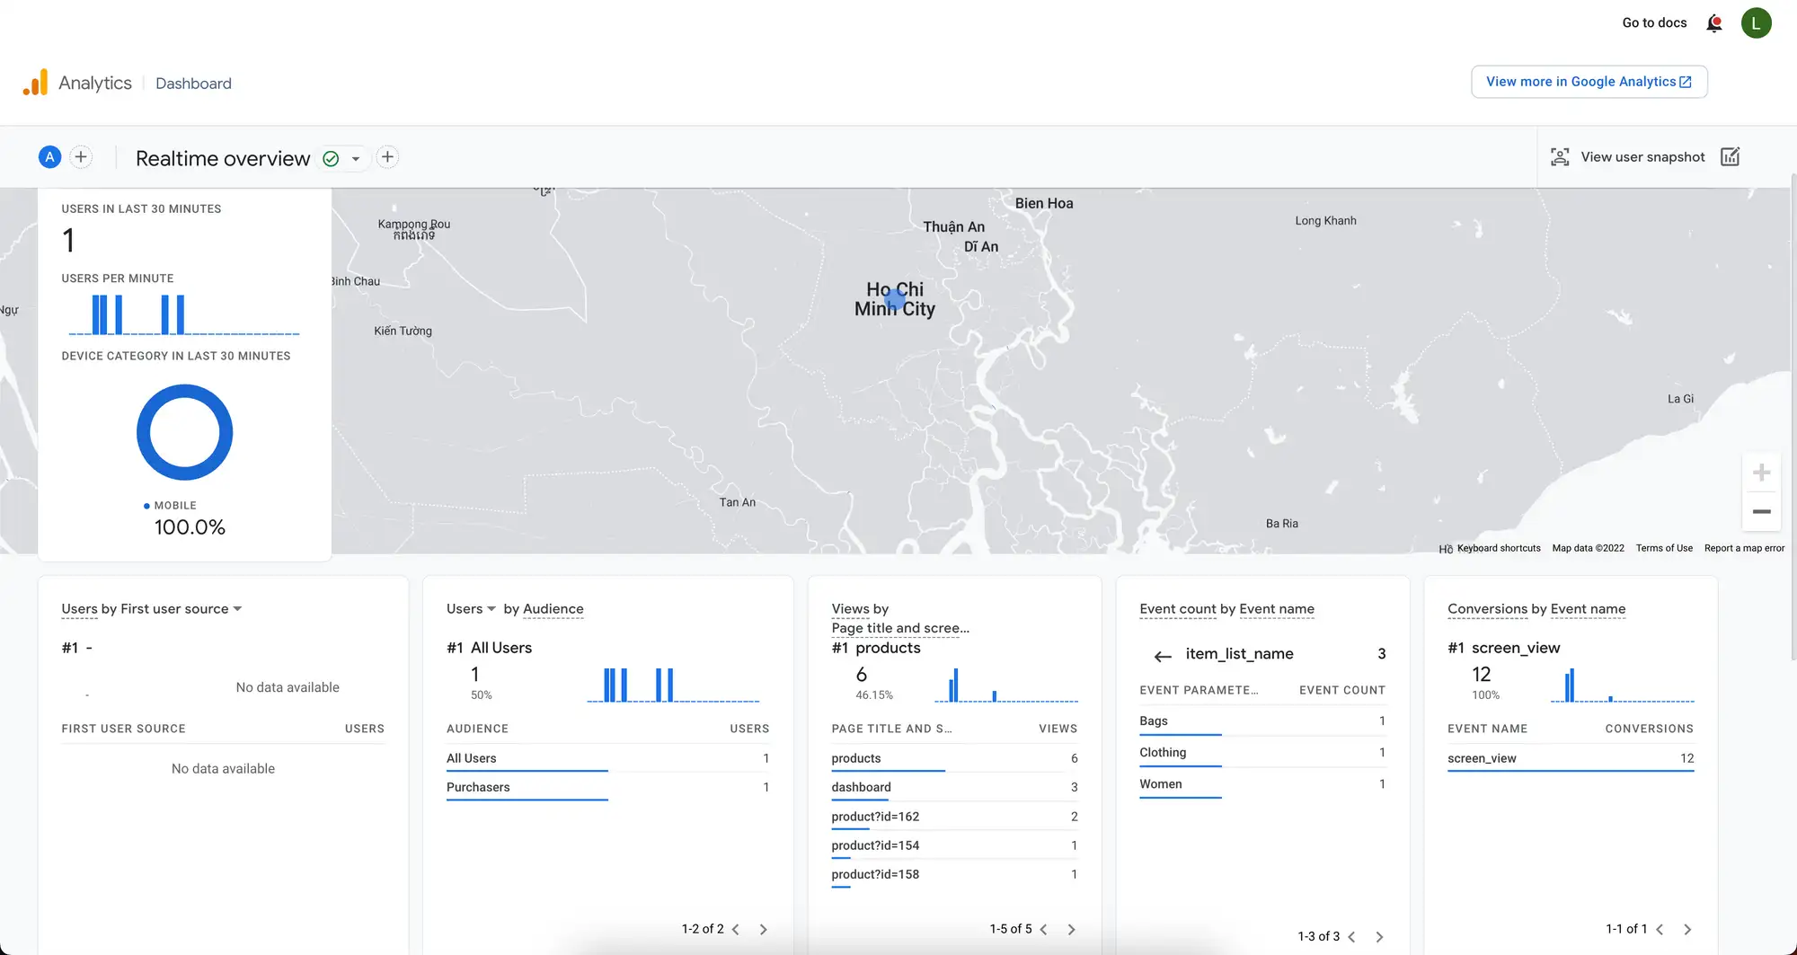Go back from item_list_name parameter
1797x955 pixels.
[x=1163, y=656]
